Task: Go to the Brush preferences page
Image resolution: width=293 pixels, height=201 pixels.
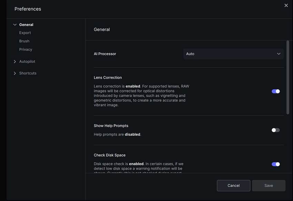Action: (x=24, y=41)
